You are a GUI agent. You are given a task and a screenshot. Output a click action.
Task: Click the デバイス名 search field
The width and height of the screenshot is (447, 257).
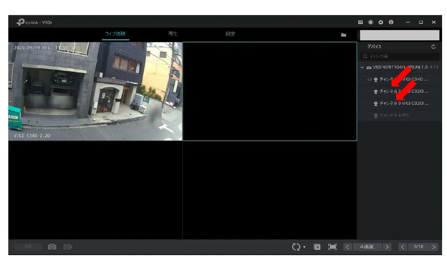[x=399, y=56]
